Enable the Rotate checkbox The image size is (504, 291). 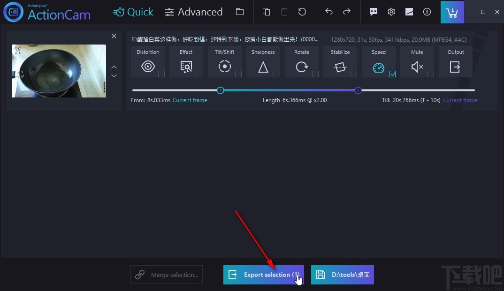pos(315,74)
